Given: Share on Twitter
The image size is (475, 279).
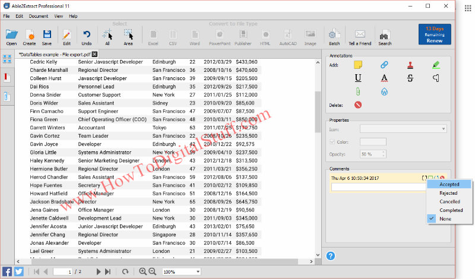Looking at the screenshot, I should [x=19, y=271].
